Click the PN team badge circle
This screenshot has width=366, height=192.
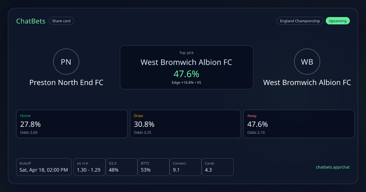tap(66, 62)
